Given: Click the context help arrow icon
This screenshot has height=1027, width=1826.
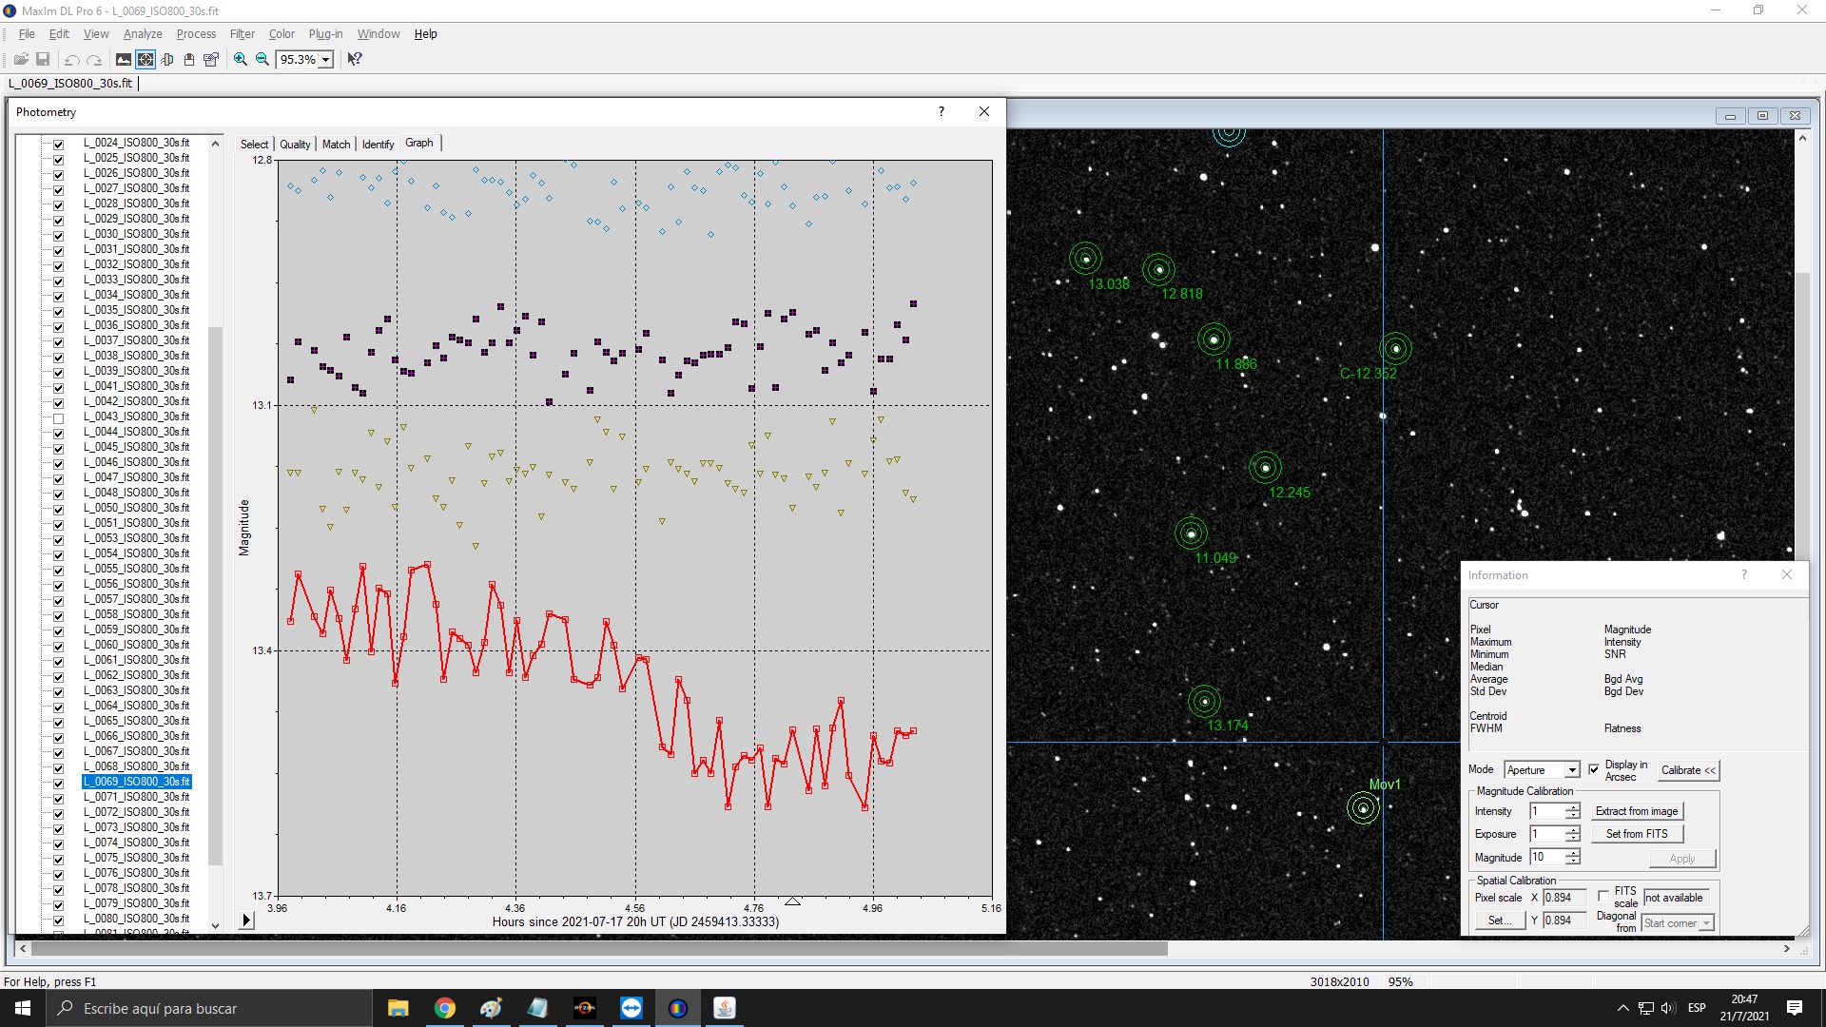Looking at the screenshot, I should [355, 59].
